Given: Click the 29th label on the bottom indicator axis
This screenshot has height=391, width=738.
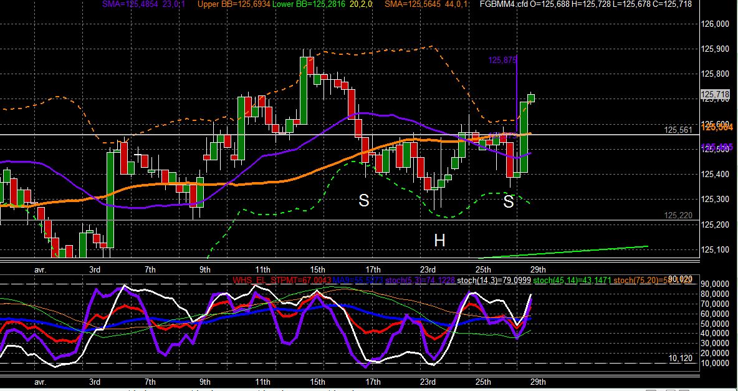Looking at the screenshot, I should 538,382.
